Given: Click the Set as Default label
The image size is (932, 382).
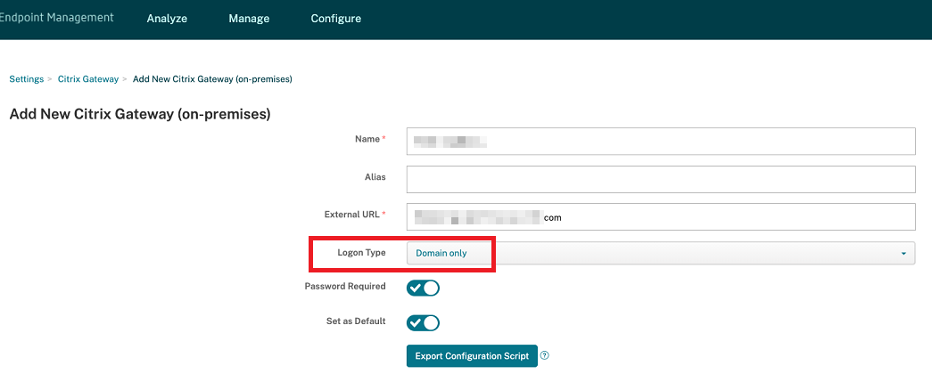Looking at the screenshot, I should (357, 321).
